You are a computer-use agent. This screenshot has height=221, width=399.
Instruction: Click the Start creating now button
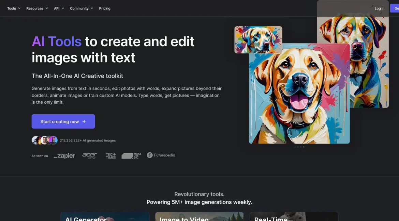[x=63, y=121]
